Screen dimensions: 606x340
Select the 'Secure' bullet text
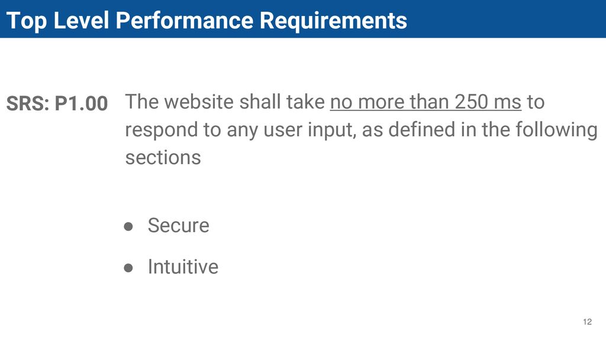point(178,225)
